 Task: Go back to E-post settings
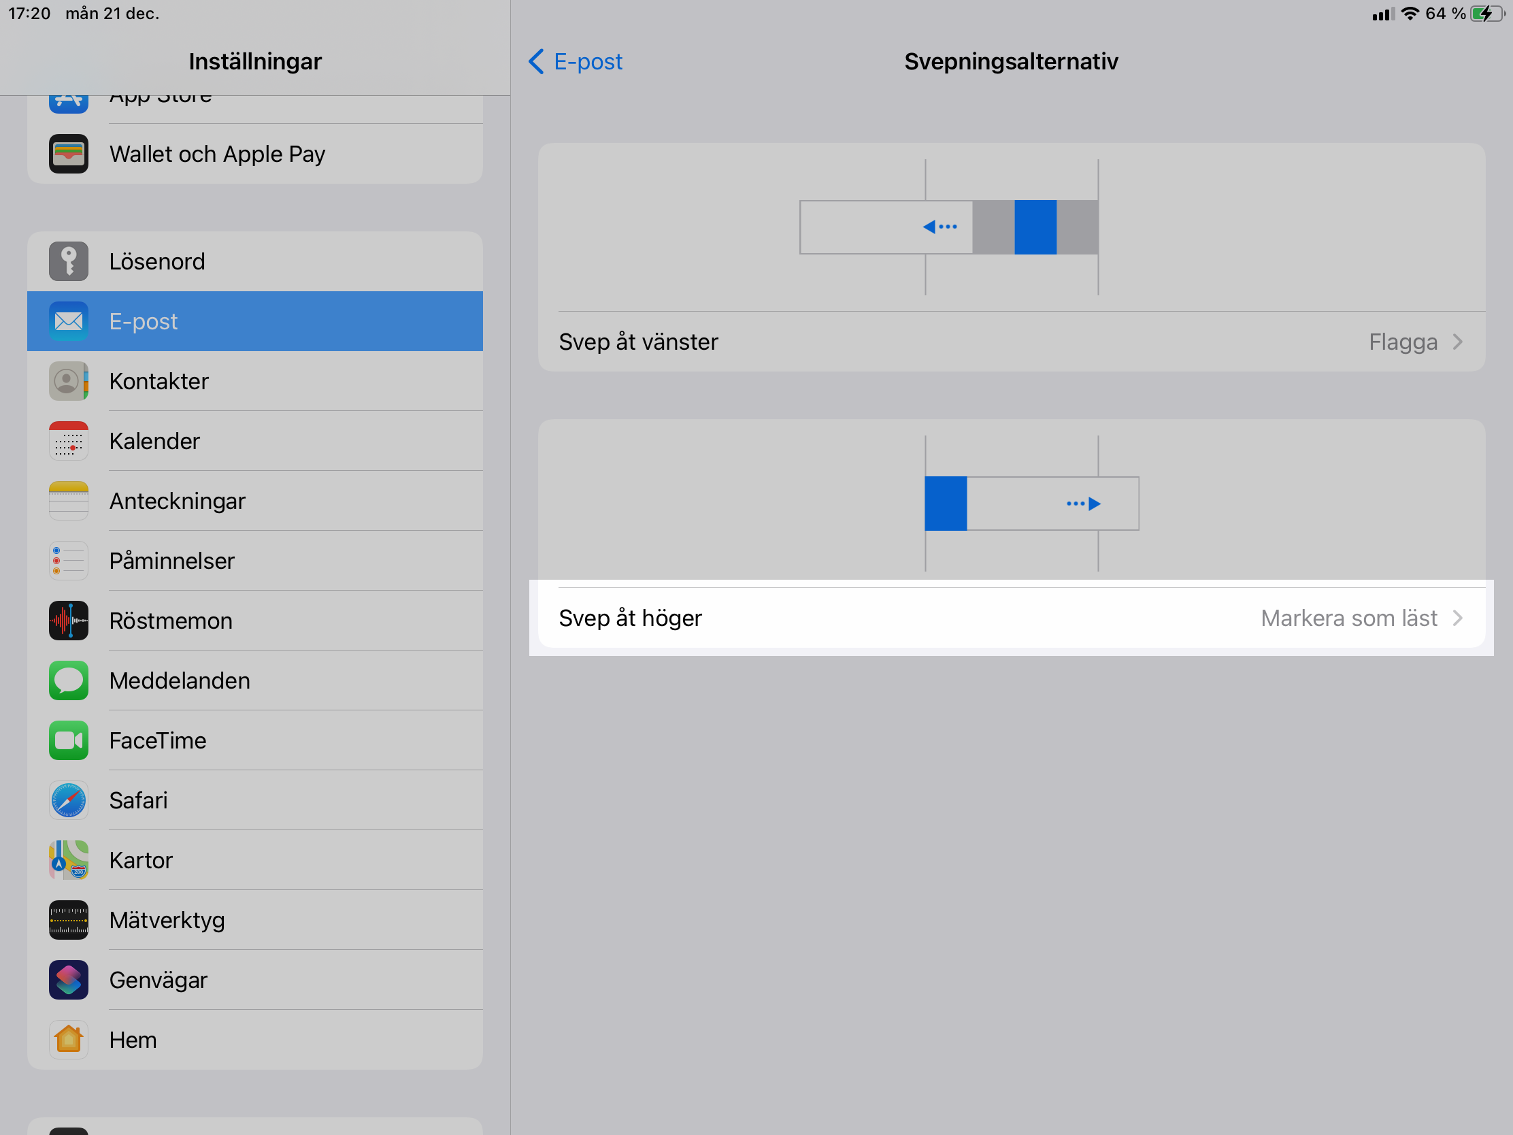pyautogui.click(x=576, y=61)
